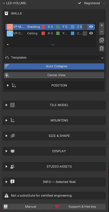Click X 0 value in Stacking row
The height and width of the screenshot is (212, 109).
[x=50, y=27]
